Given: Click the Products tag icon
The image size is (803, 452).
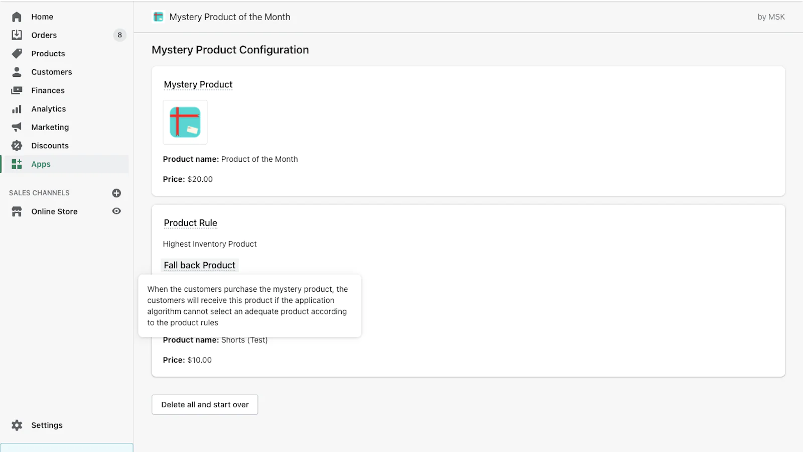Looking at the screenshot, I should (x=17, y=53).
